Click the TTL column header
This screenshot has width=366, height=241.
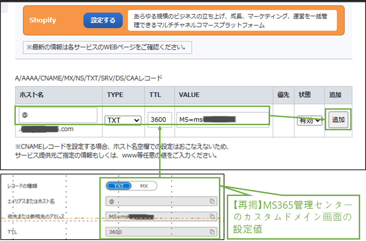tap(155, 95)
